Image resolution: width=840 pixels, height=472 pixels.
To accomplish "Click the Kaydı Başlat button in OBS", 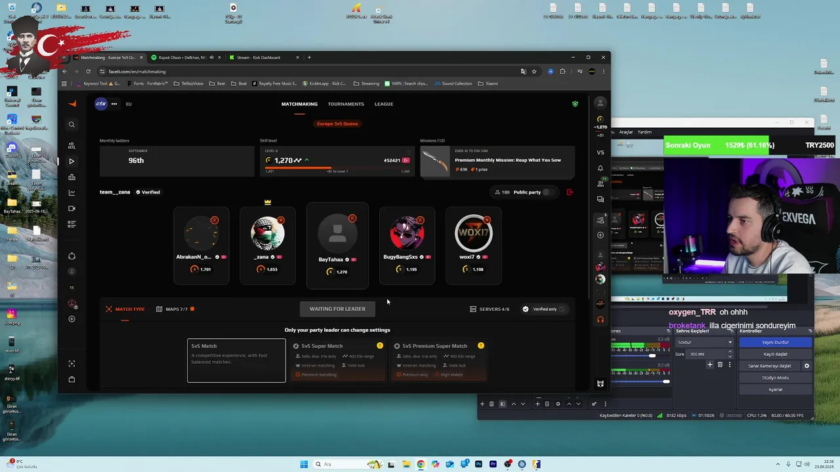I will click(x=775, y=354).
